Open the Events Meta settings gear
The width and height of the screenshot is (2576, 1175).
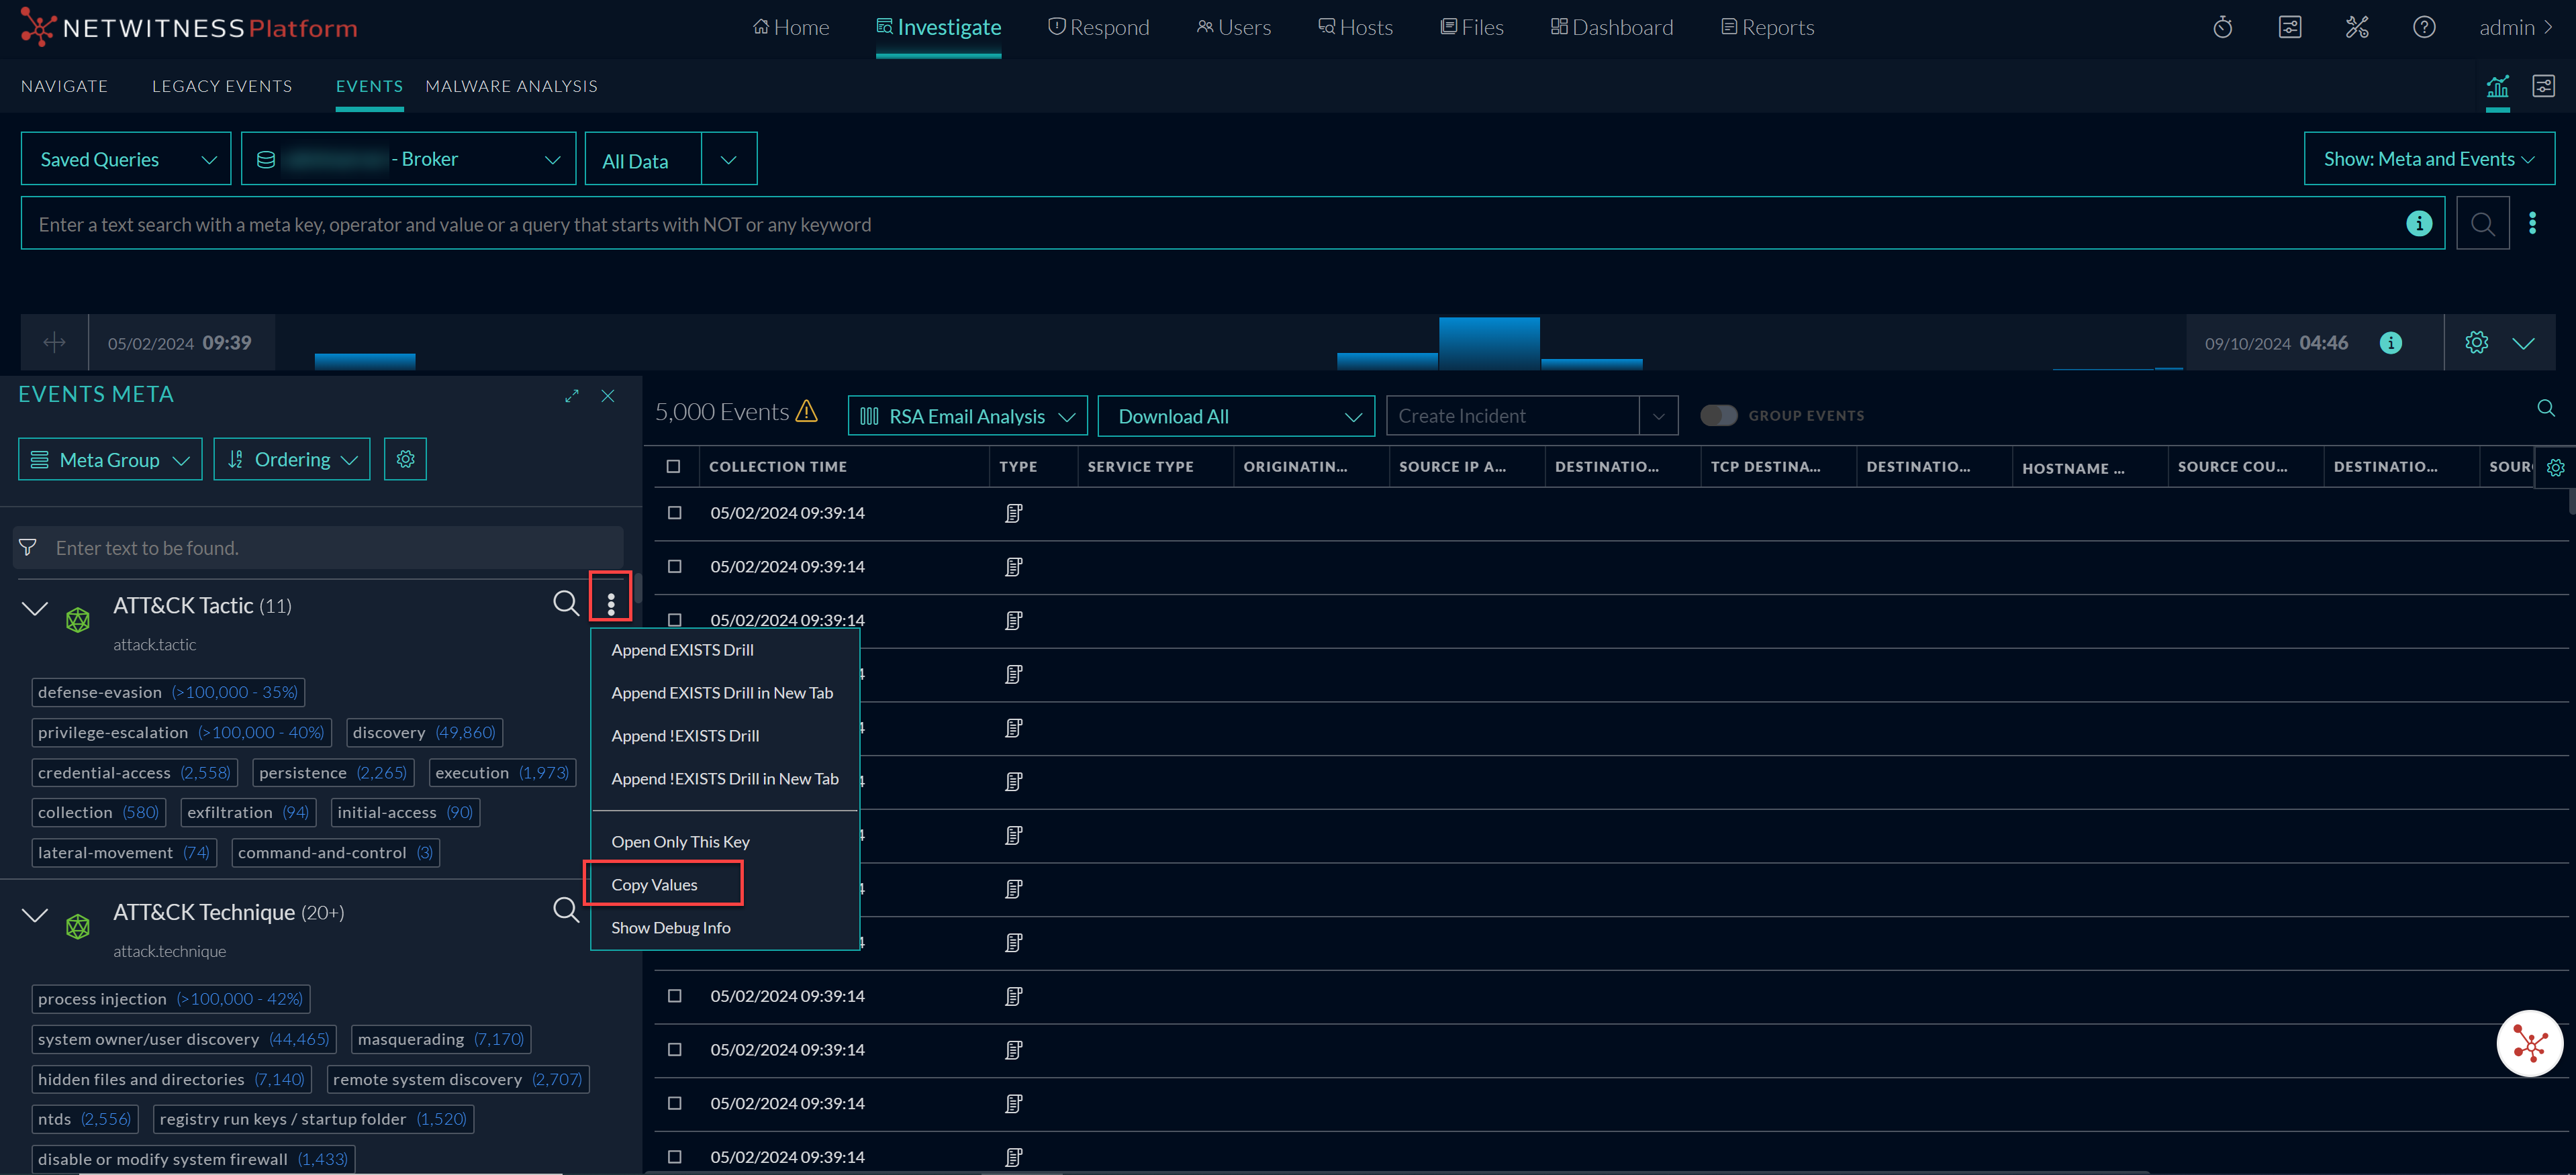(x=405, y=460)
